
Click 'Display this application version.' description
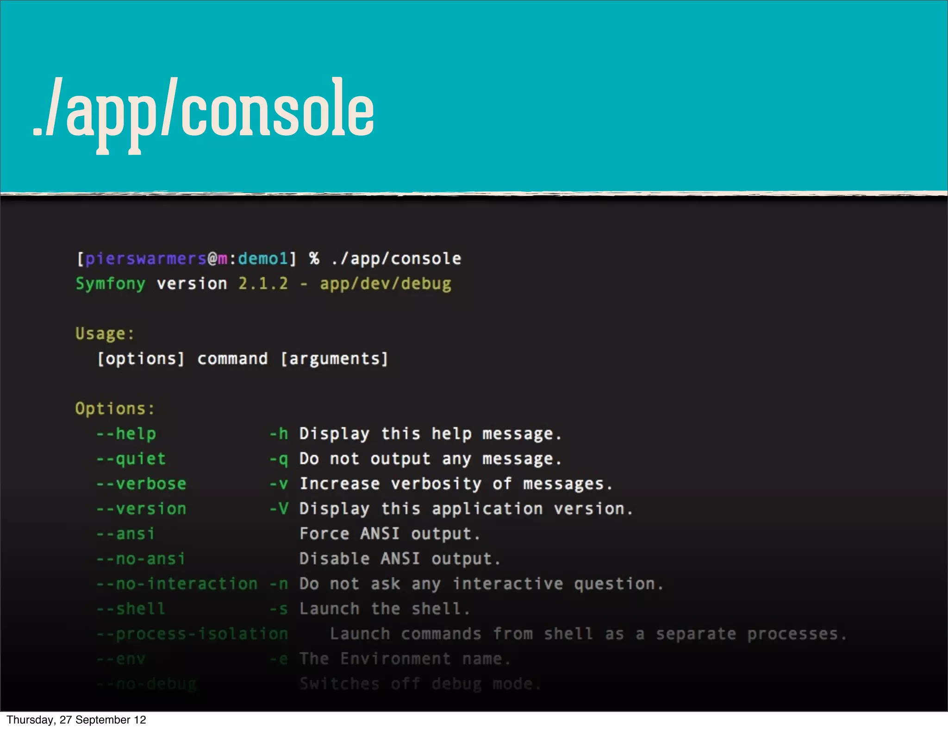[466, 509]
